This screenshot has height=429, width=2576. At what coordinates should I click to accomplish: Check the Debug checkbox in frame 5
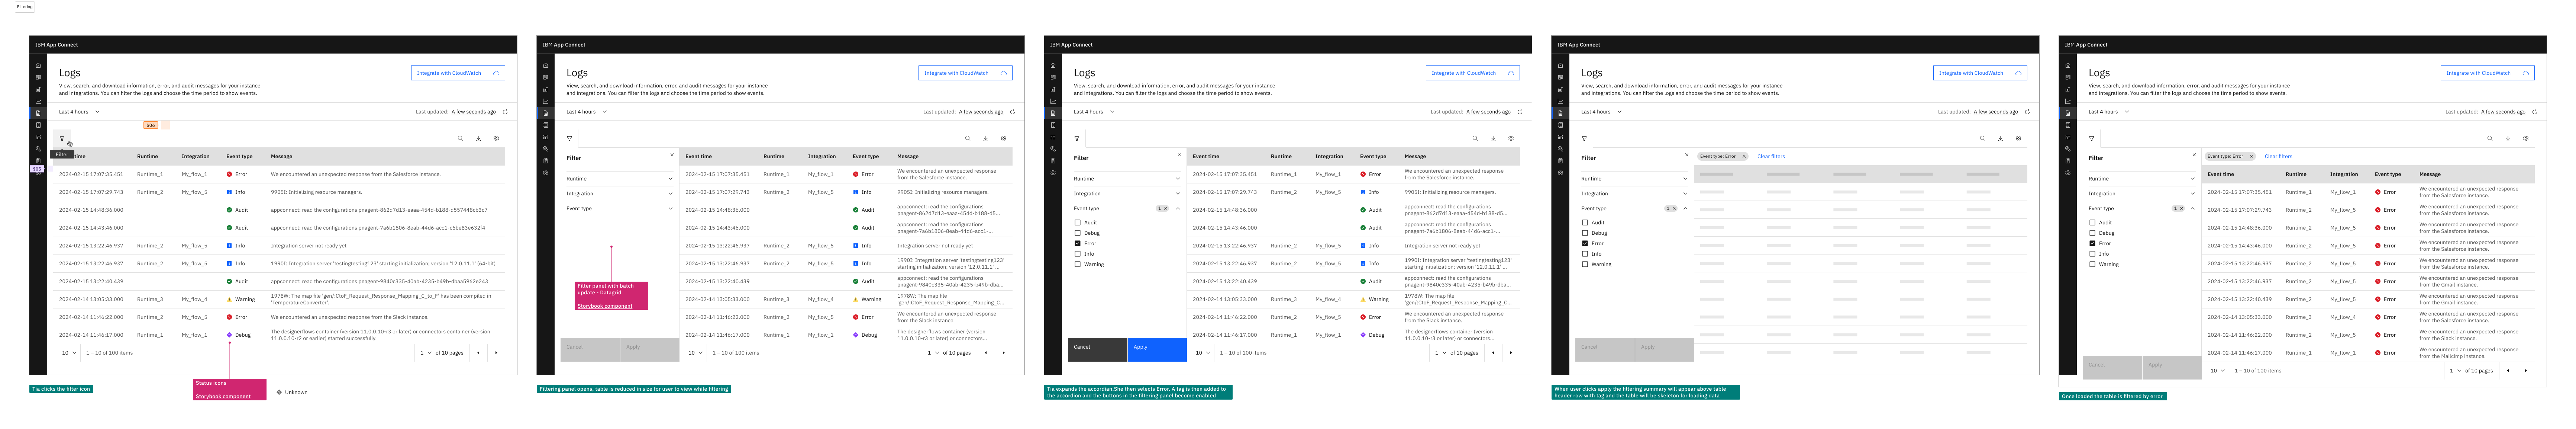pos(2092,233)
